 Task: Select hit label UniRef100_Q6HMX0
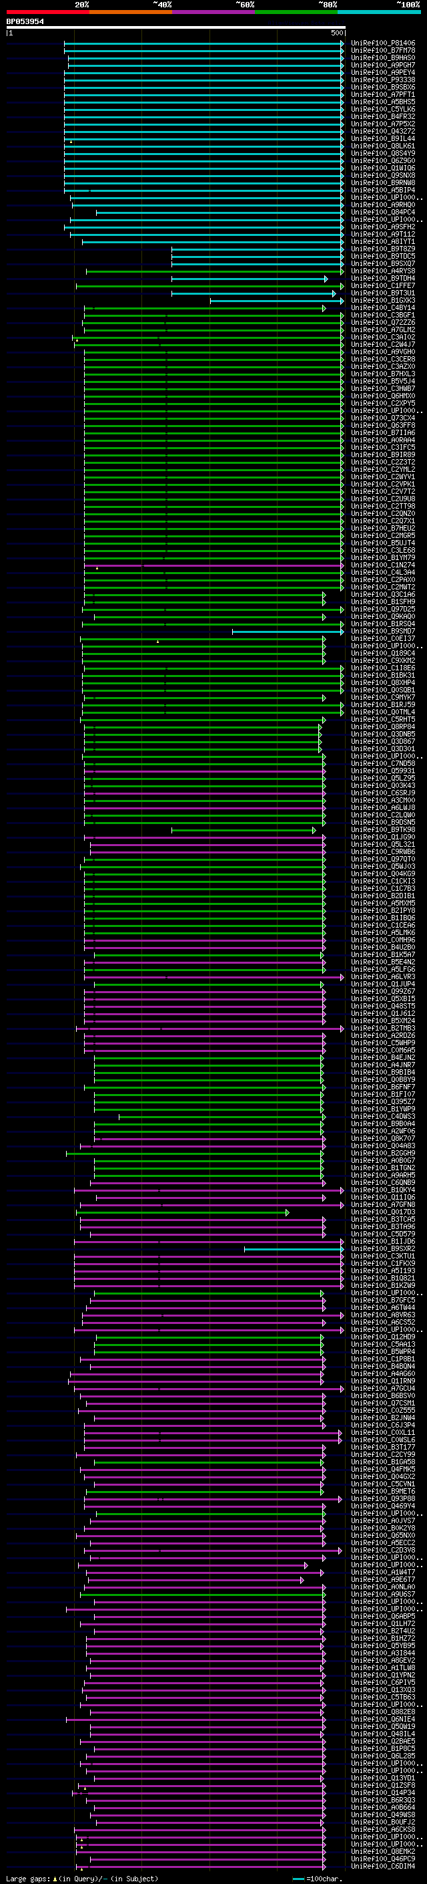click(x=383, y=396)
